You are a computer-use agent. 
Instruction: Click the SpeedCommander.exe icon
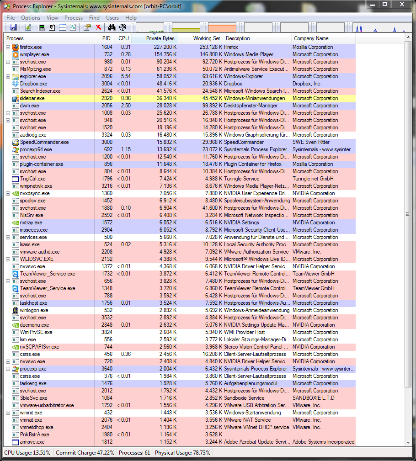16,142
